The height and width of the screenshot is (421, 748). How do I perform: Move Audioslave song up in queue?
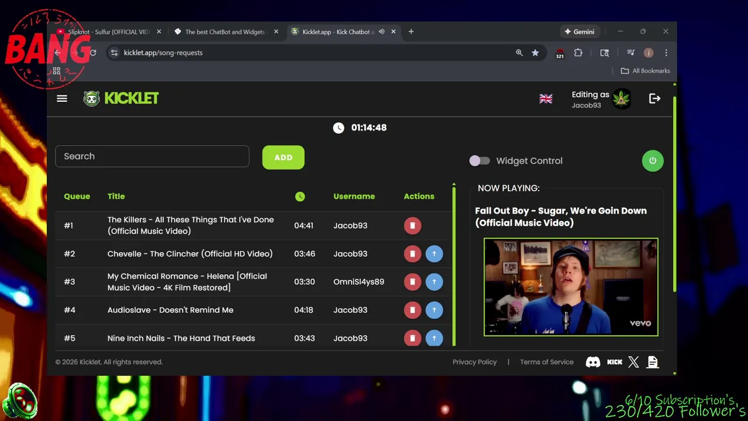click(x=434, y=310)
